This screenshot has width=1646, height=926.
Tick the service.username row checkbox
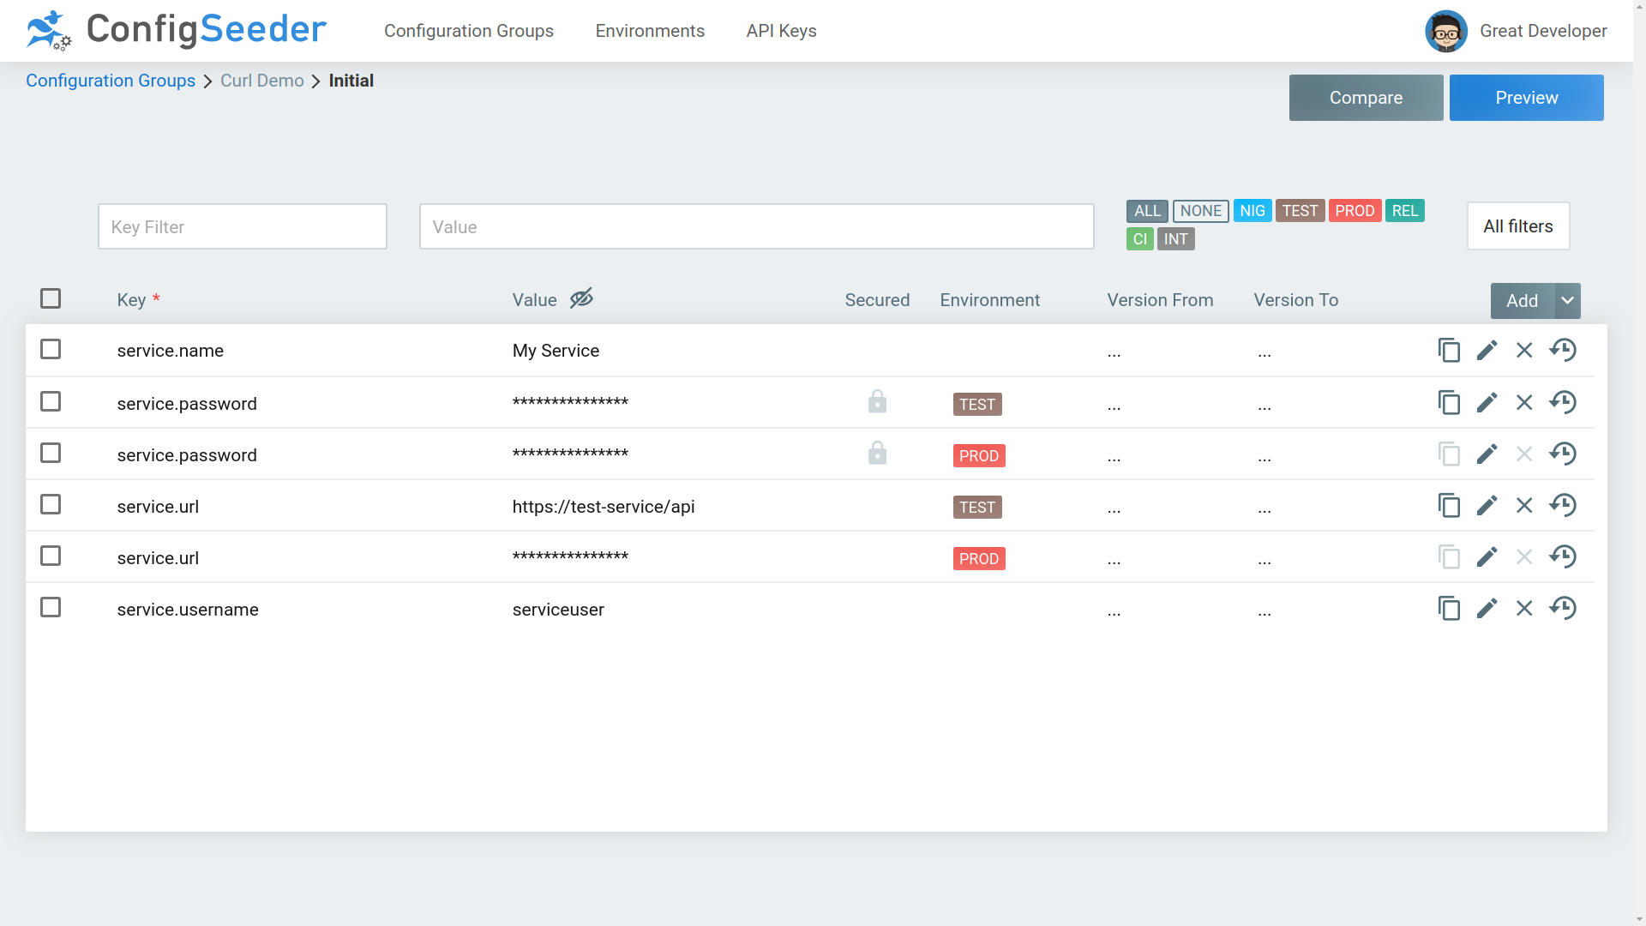[51, 608]
